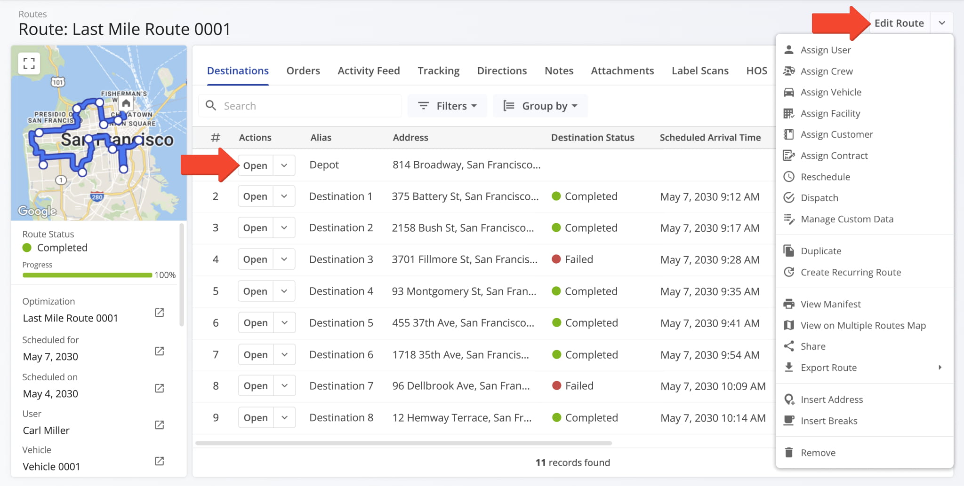Click the external link icon beside Carl Miller
This screenshot has width=964, height=486.
tap(160, 425)
